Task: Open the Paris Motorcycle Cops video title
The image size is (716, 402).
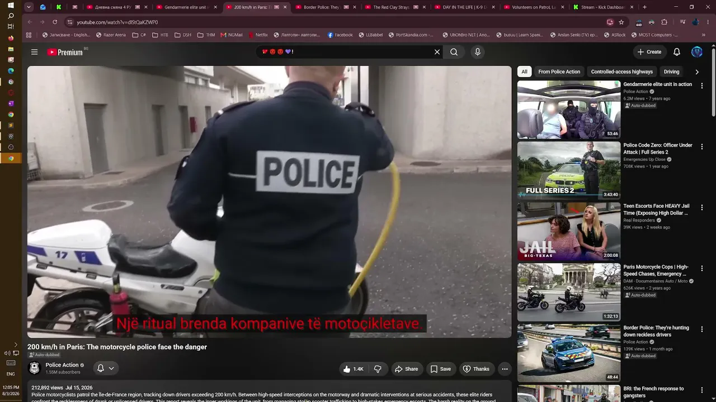Action: click(656, 270)
